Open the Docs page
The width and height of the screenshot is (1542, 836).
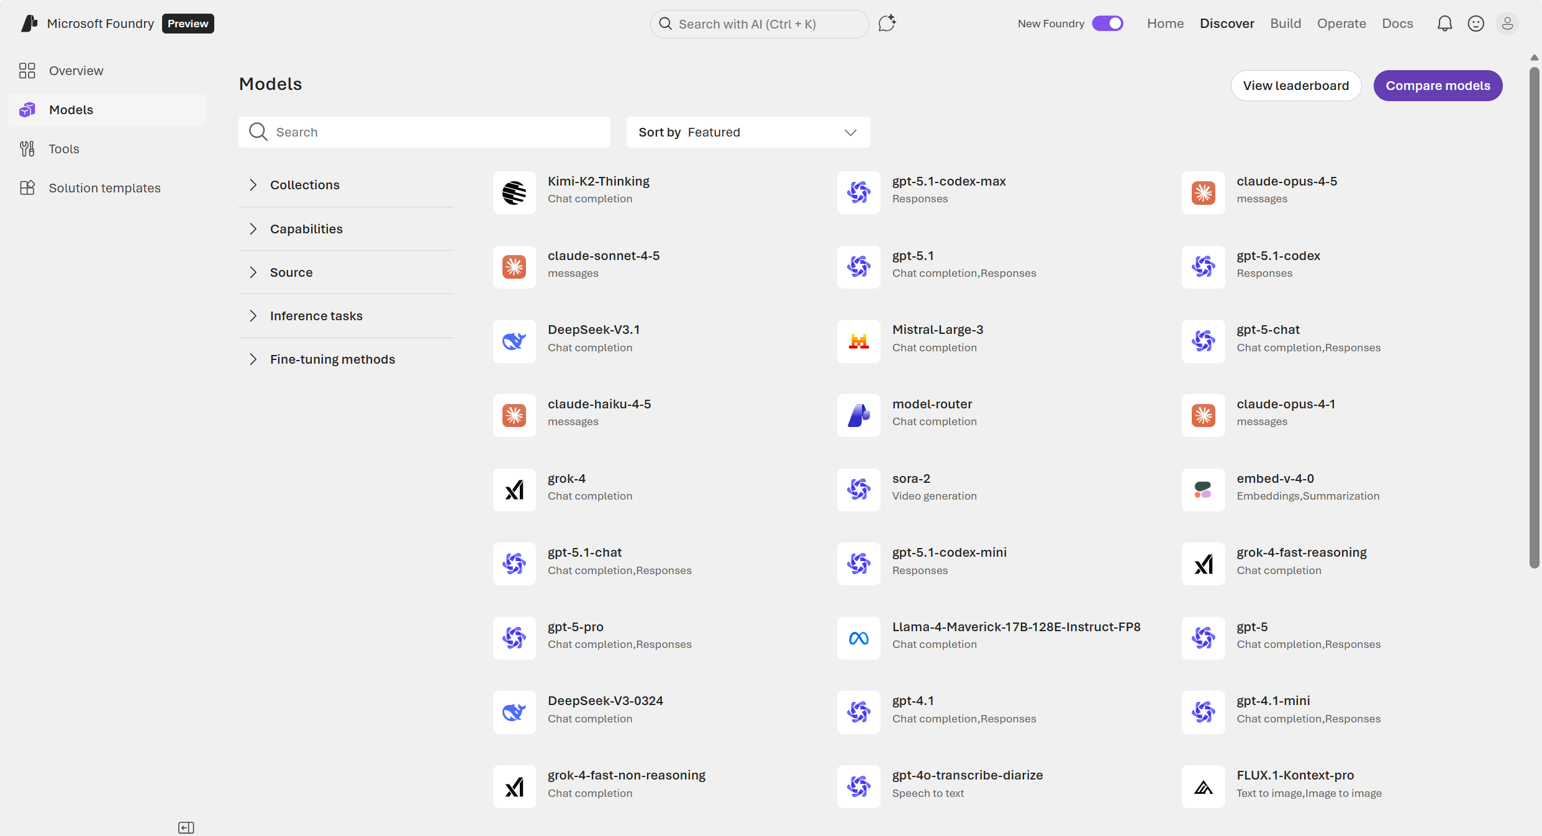click(x=1397, y=23)
